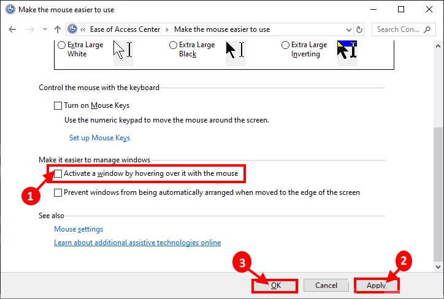The width and height of the screenshot is (444, 299).
Task: Open Learn about additional assistive technologies online
Action: coord(137,243)
